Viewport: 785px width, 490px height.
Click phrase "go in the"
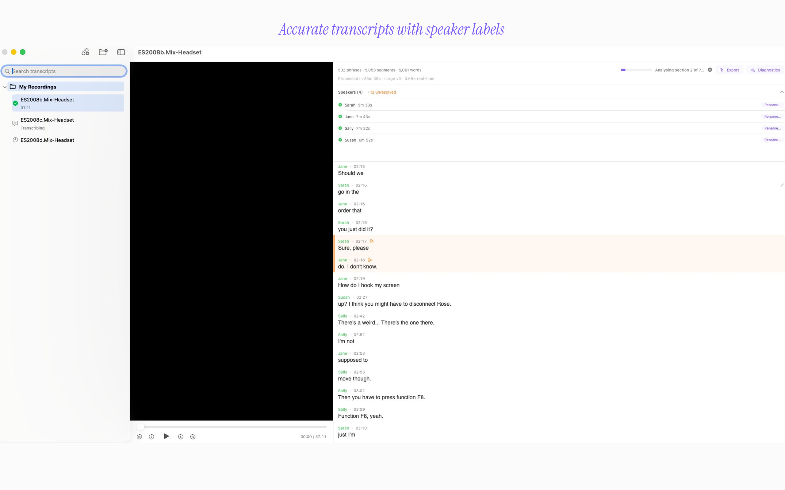[348, 192]
